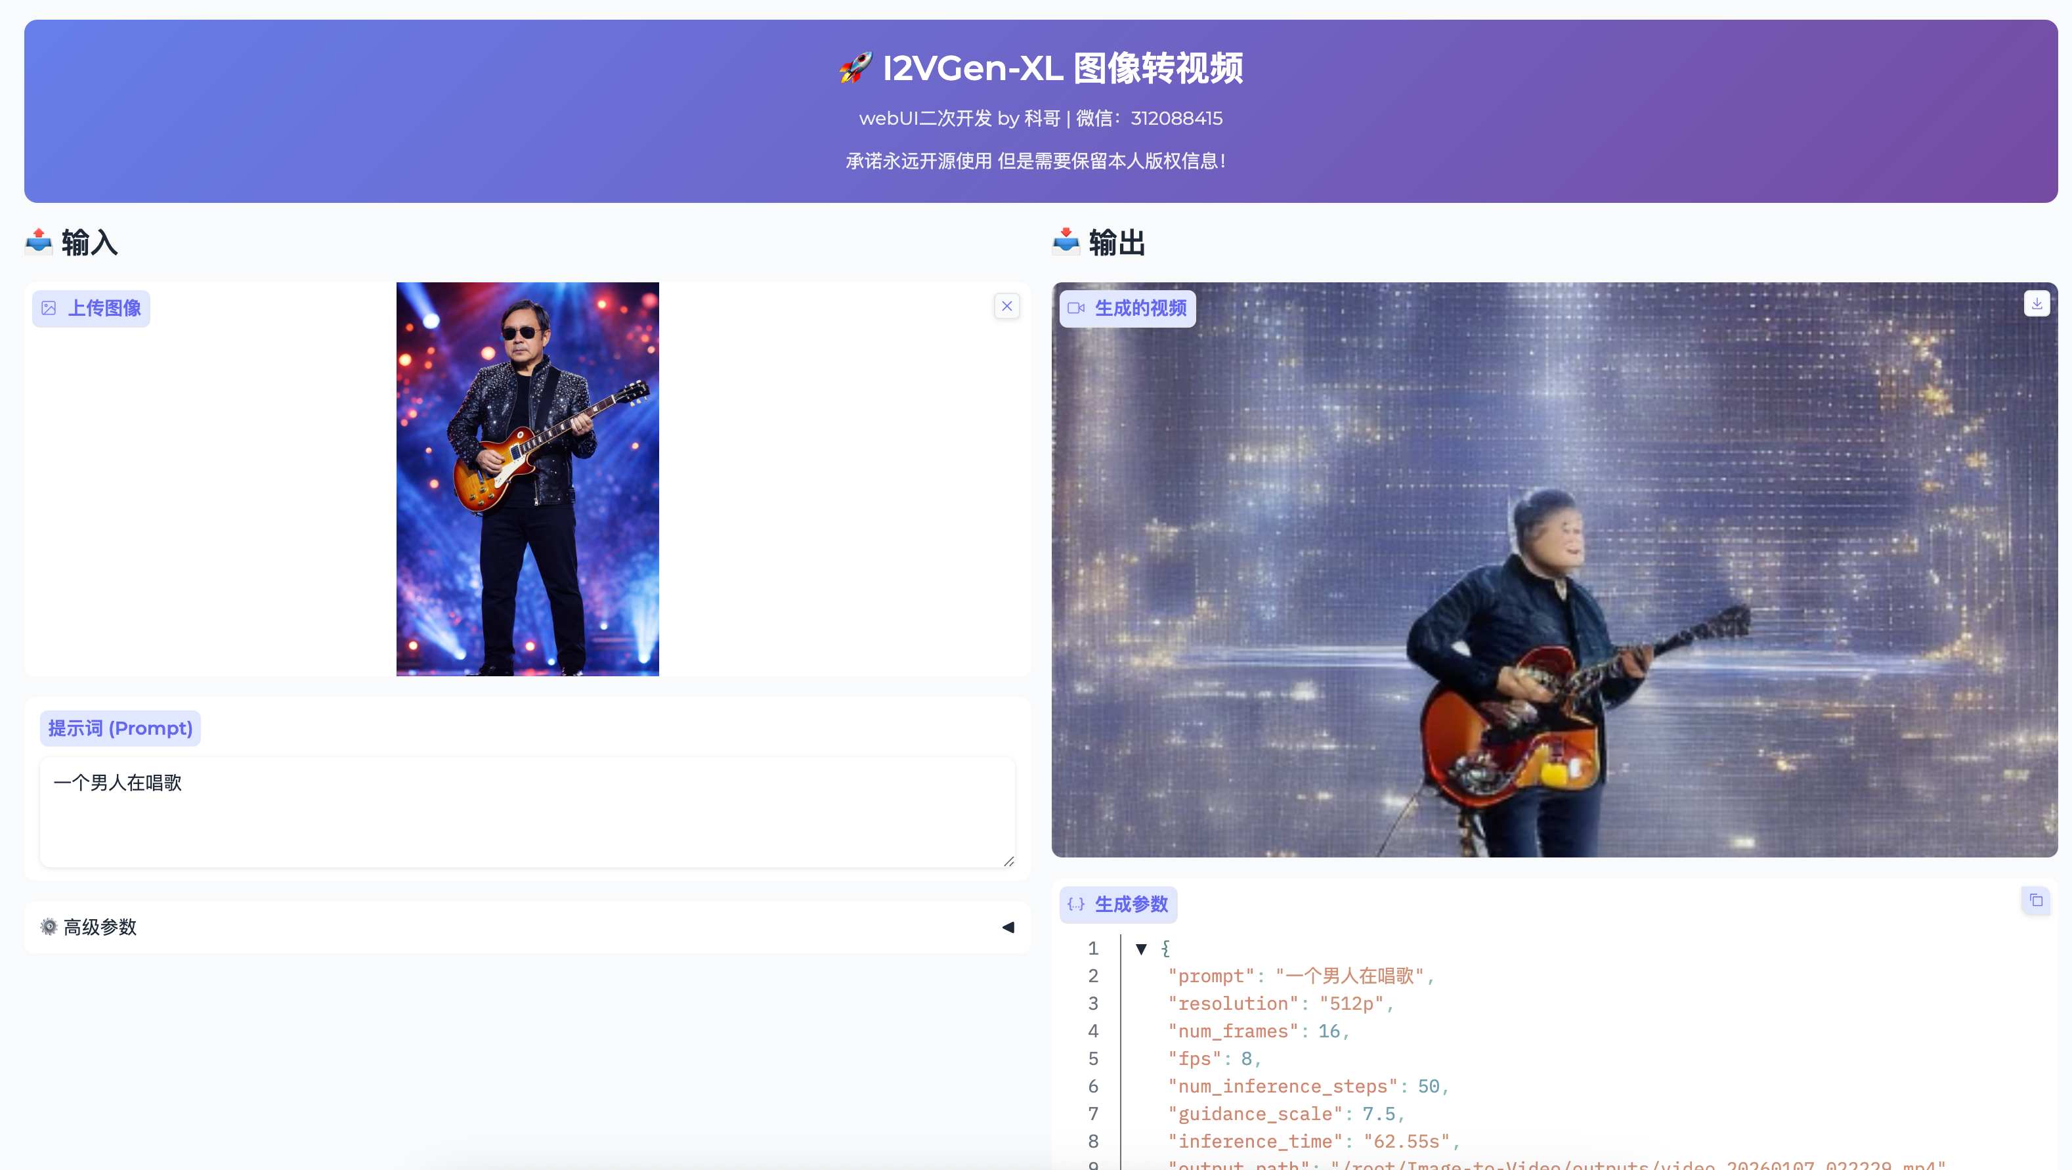Click the generated video preview
The height and width of the screenshot is (1170, 2072).
[x=1554, y=569]
